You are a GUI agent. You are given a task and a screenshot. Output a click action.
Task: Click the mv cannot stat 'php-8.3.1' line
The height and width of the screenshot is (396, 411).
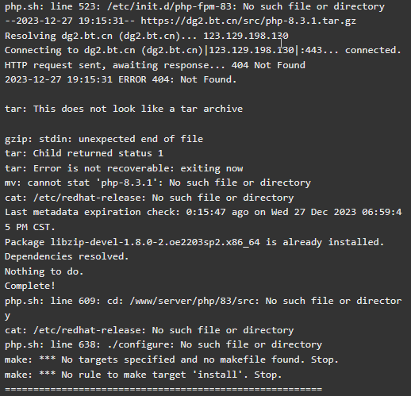[x=158, y=183]
